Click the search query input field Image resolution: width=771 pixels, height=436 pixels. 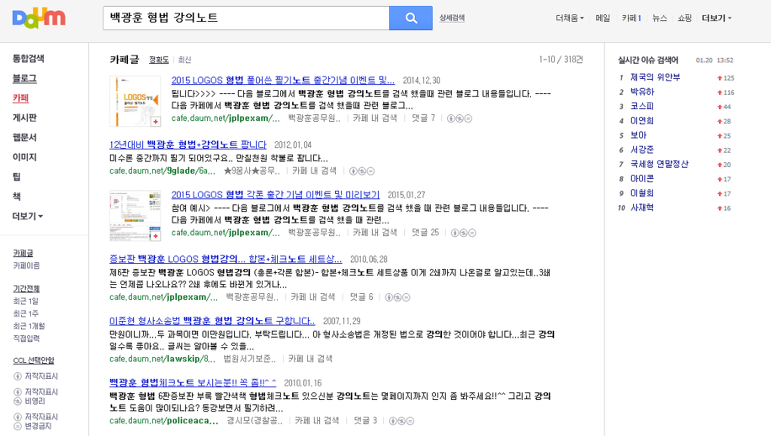point(246,18)
